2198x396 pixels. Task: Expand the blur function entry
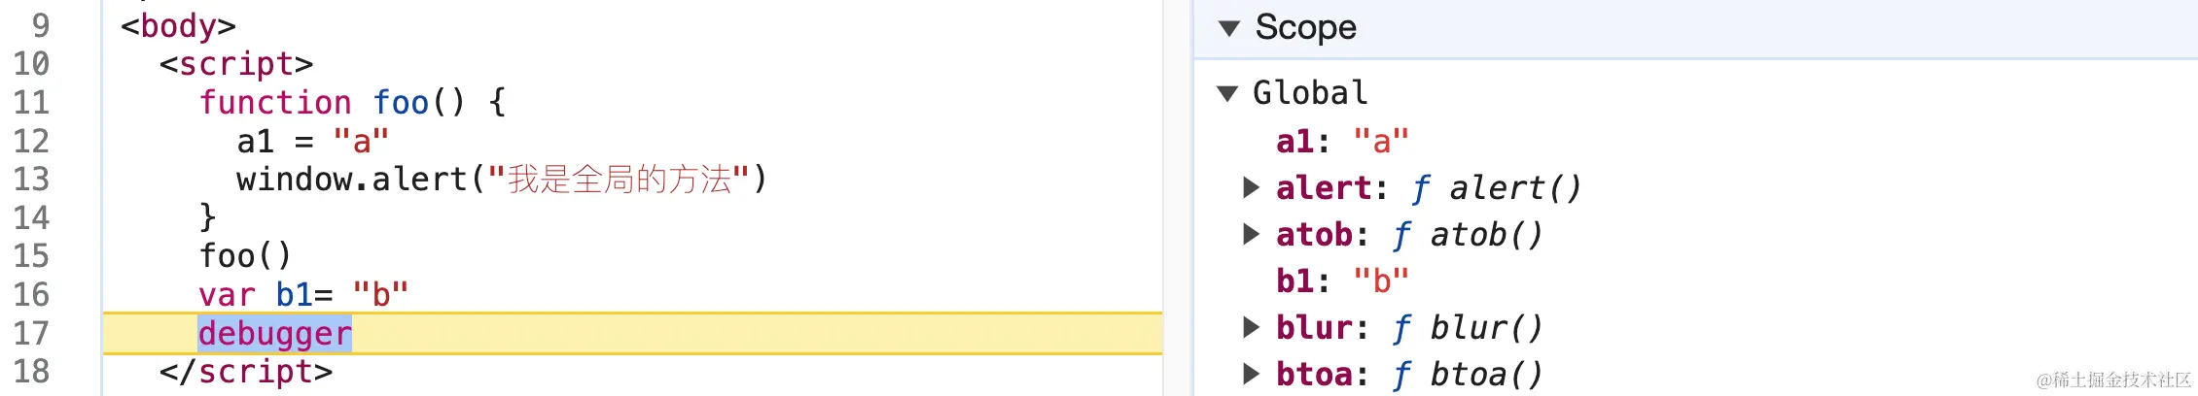[1251, 327]
